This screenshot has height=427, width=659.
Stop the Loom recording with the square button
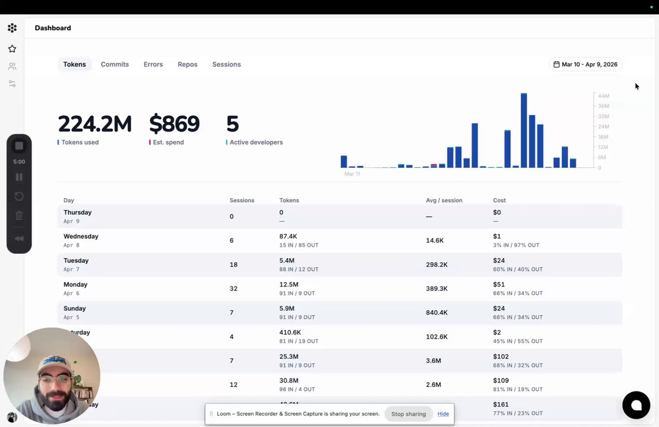point(19,146)
